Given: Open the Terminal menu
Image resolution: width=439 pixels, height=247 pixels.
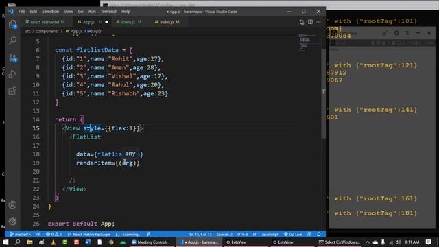Looking at the screenshot, I should coord(108,12).
